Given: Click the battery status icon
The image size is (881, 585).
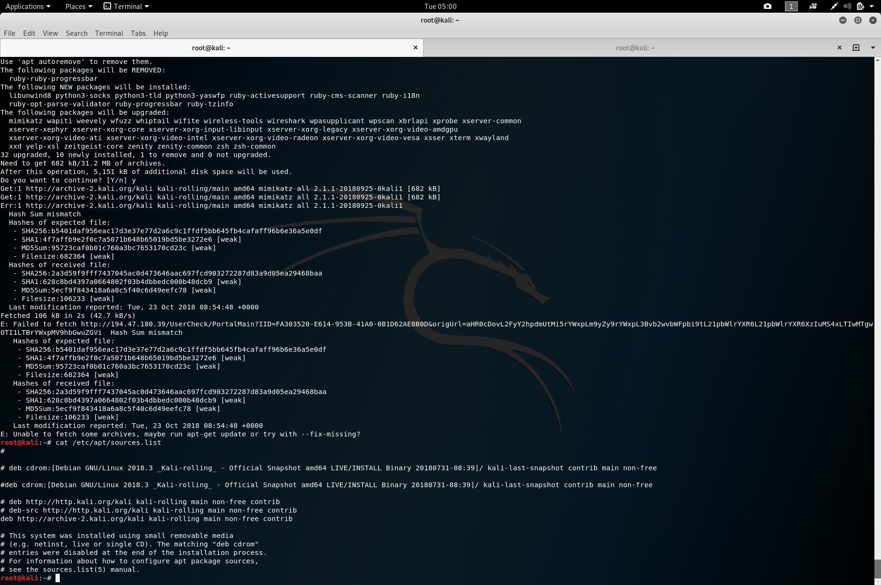Looking at the screenshot, I should (x=860, y=6).
